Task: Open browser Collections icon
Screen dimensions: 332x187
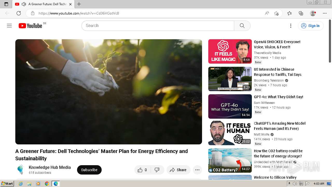Action: coord(301,13)
